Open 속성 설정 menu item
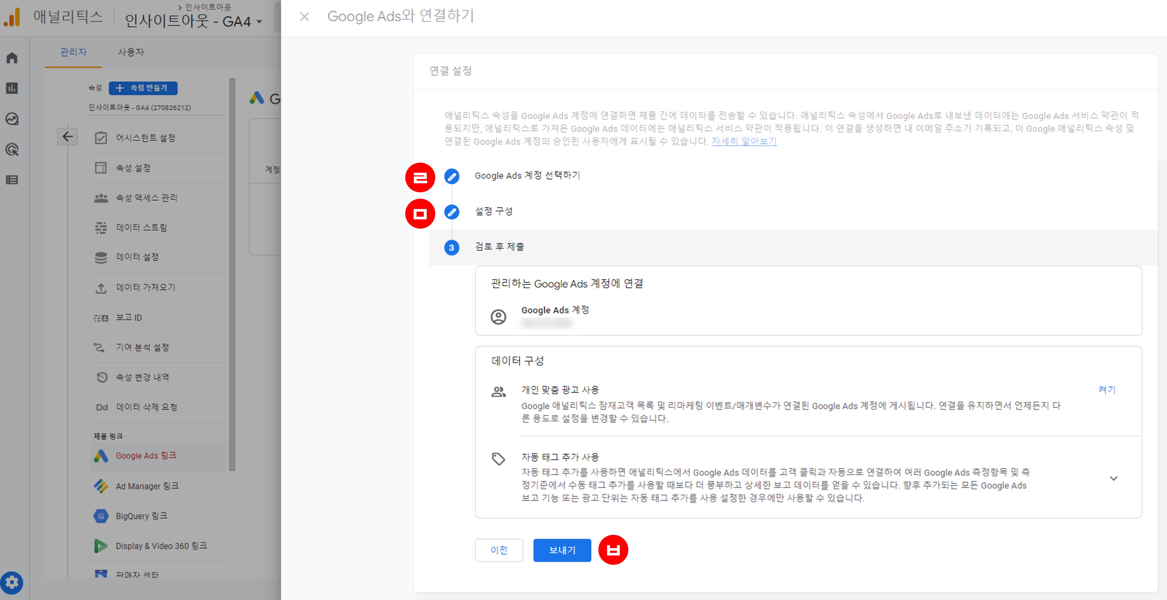 click(x=158, y=168)
